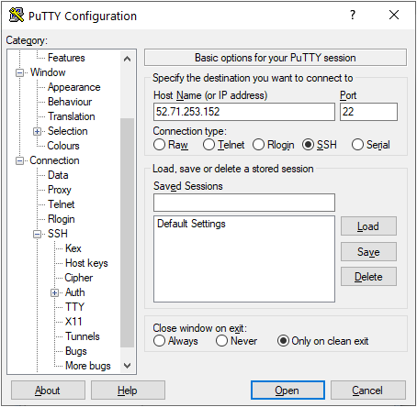This screenshot has height=407, width=417.
Task: Open the Connection category
Action: (x=54, y=160)
